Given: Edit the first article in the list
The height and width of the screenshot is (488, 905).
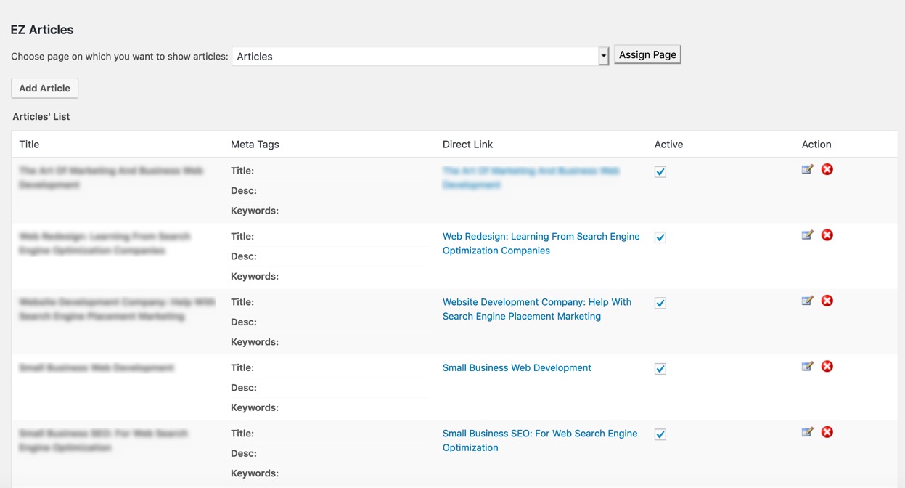Looking at the screenshot, I should 807,170.
